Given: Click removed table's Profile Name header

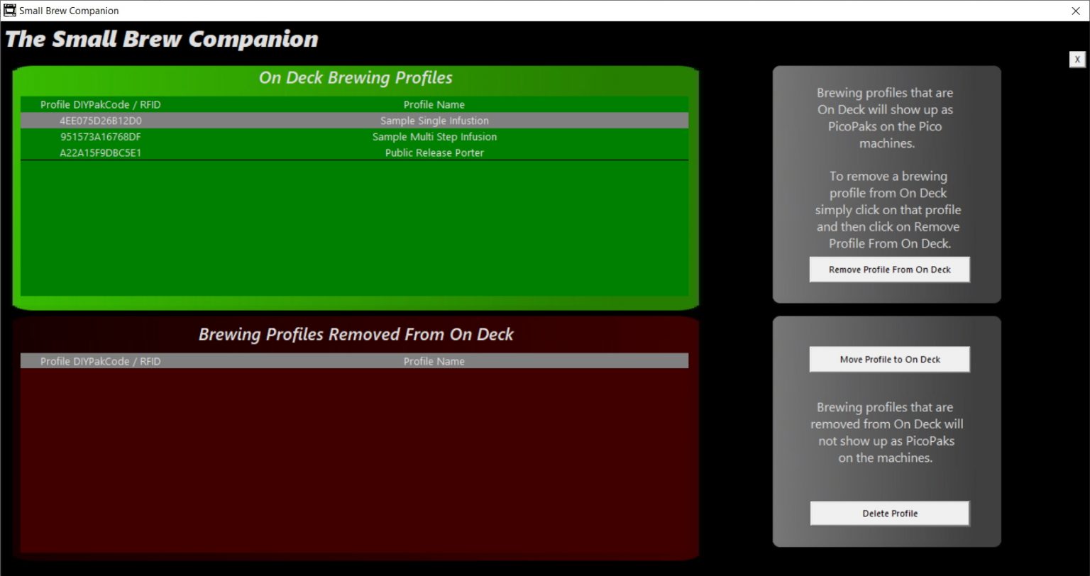Looking at the screenshot, I should 434,361.
